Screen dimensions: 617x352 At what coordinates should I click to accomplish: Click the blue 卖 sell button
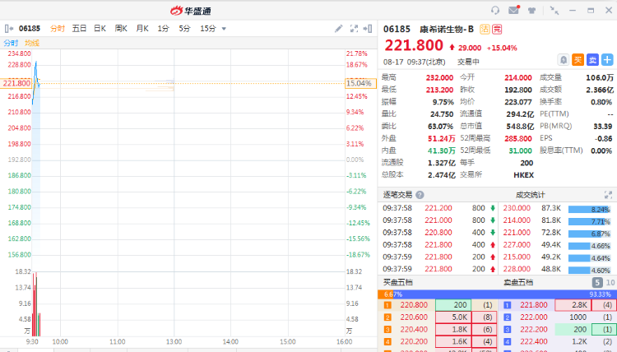592,60
